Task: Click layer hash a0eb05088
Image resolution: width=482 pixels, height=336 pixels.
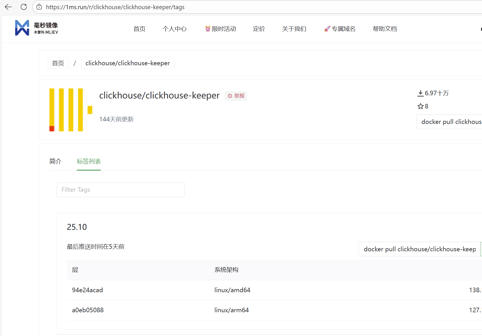Action: pyautogui.click(x=88, y=310)
